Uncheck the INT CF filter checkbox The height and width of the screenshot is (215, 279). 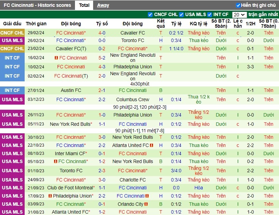(210, 15)
